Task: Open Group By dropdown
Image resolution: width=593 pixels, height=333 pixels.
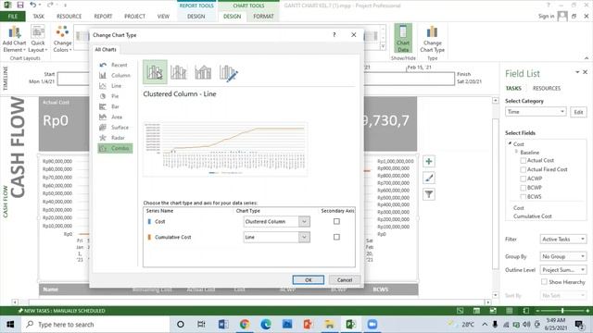Action: 563,257
